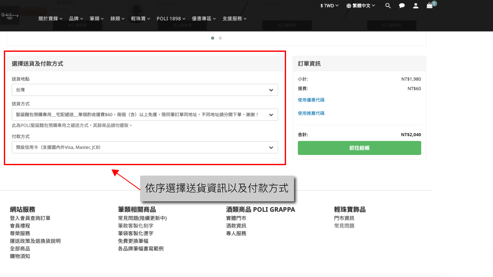Expand the 送貨地點 台灣 dropdown
Viewport: 493px width, 277px height.
145,90
